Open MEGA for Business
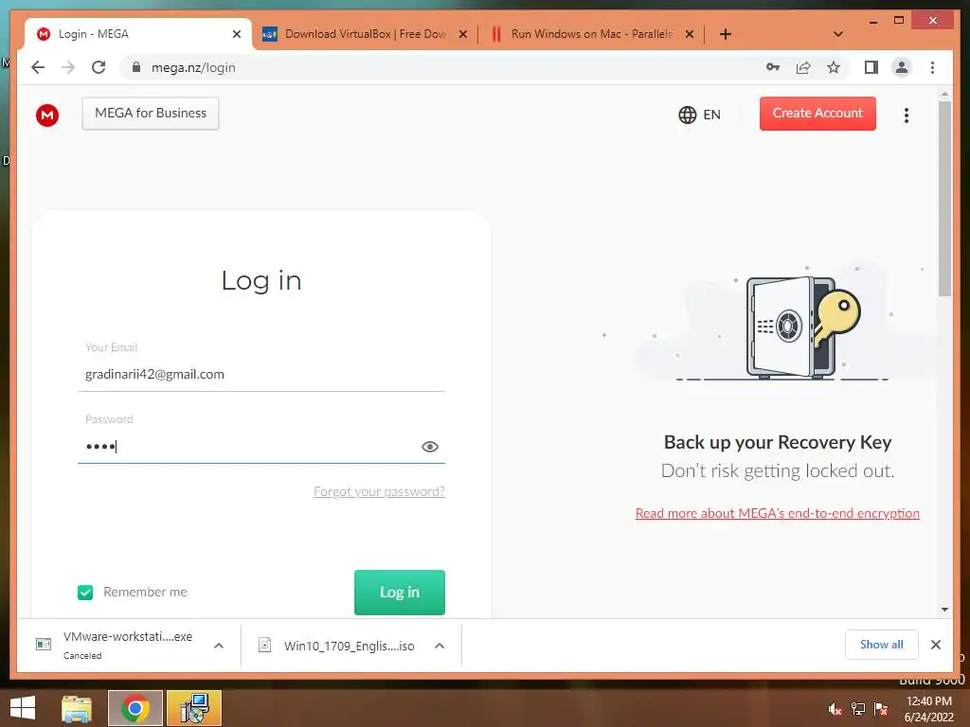The image size is (970, 727). pos(151,114)
